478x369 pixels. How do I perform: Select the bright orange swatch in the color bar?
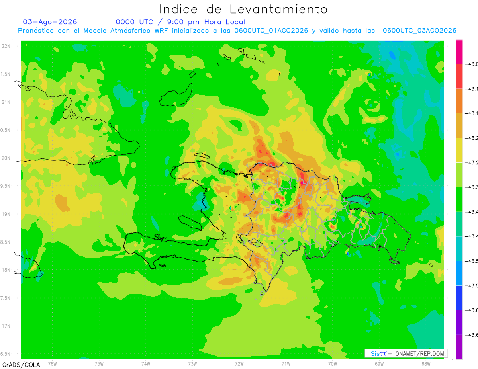[x=459, y=101]
